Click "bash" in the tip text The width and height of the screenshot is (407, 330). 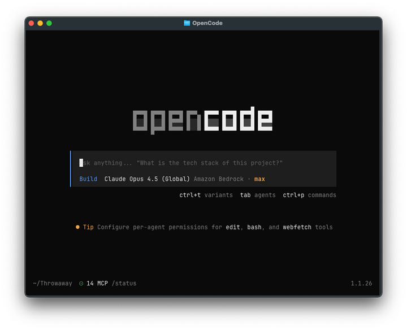(254, 227)
